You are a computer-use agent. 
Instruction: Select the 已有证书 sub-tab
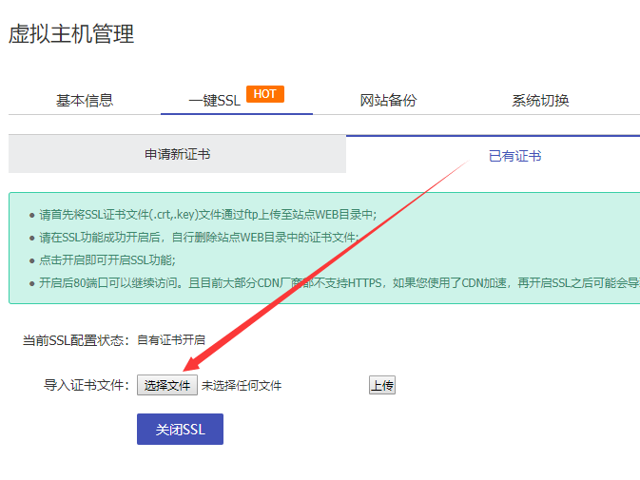(514, 156)
